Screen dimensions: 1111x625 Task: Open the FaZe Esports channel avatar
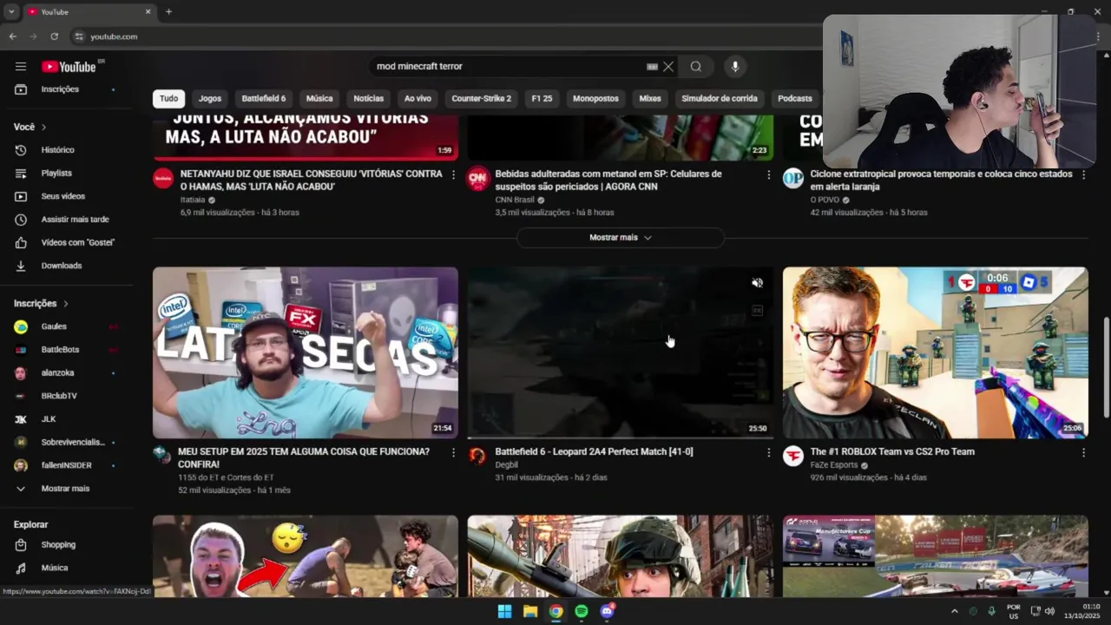(793, 456)
